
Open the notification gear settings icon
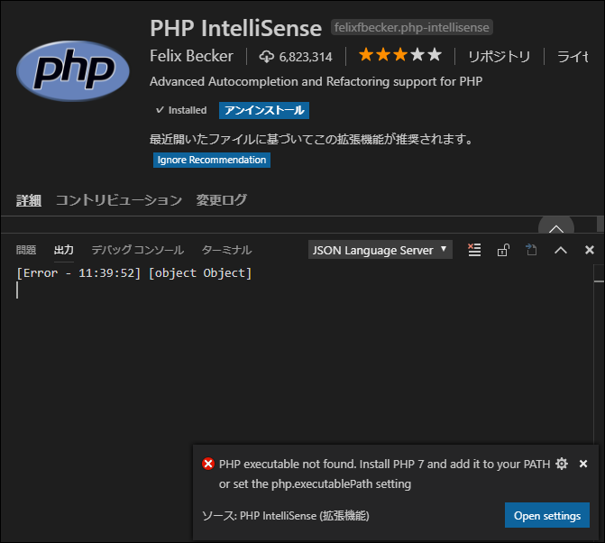562,464
